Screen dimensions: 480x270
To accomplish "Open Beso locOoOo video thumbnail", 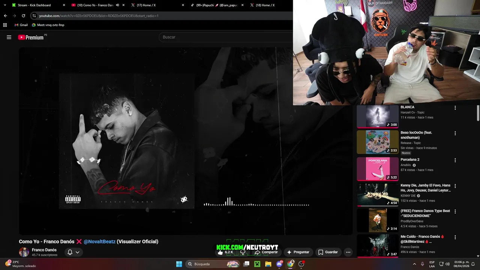I will pyautogui.click(x=378, y=142).
